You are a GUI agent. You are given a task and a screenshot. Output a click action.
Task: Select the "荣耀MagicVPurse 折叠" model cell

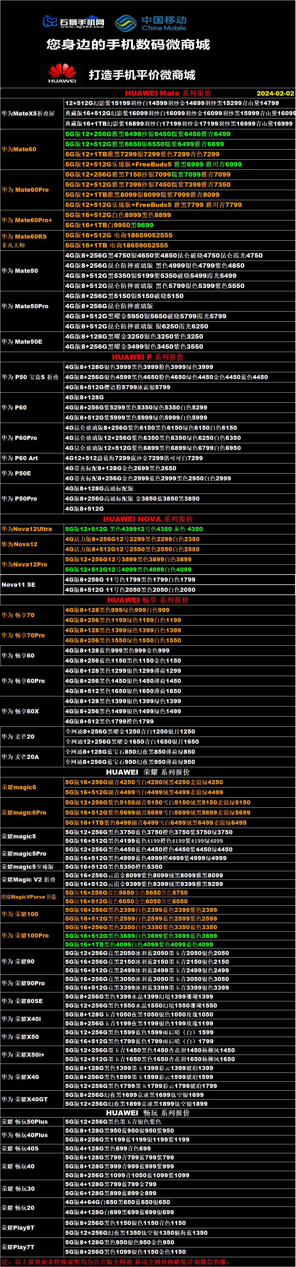point(32,896)
